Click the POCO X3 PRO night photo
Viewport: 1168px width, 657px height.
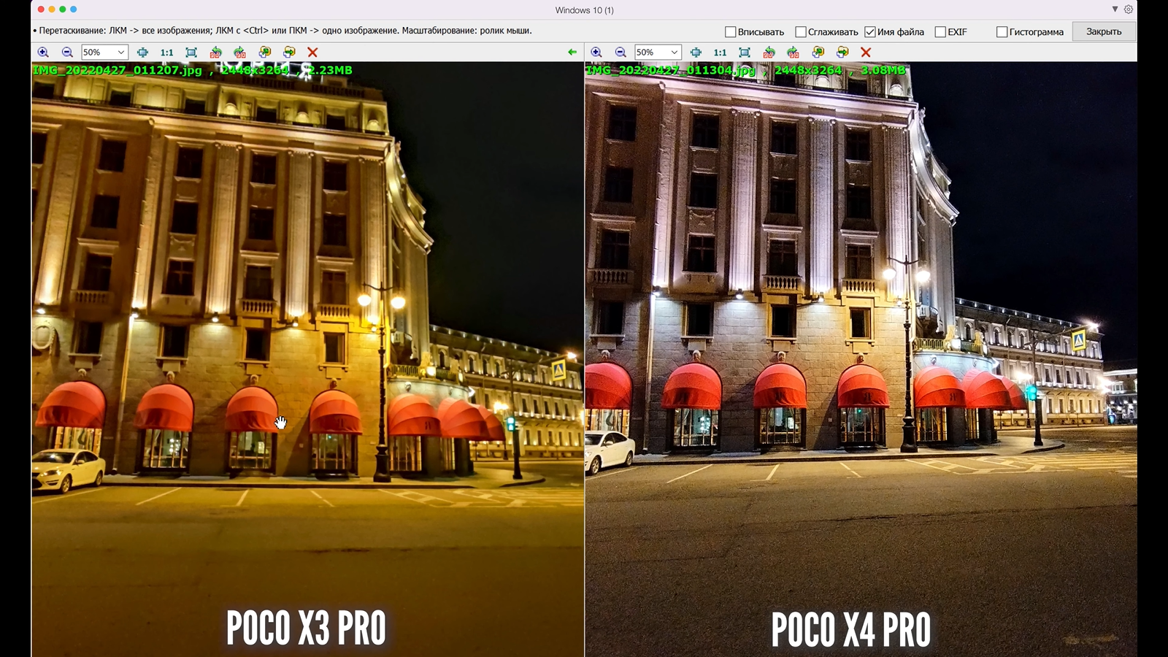tap(307, 359)
